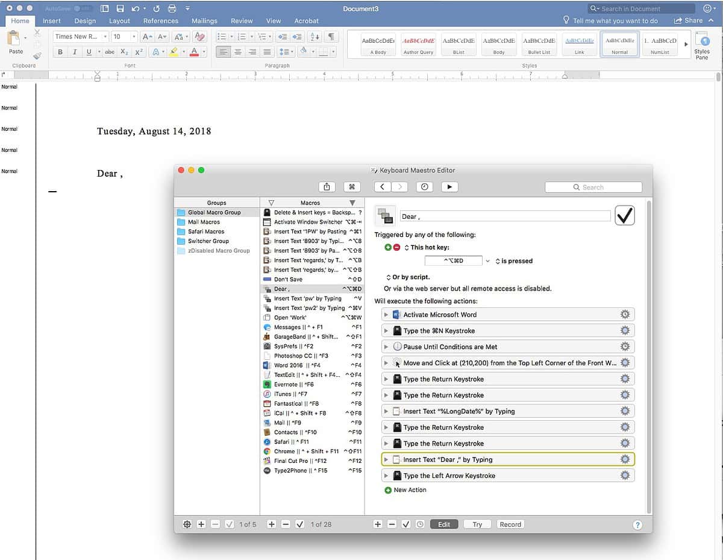The height and width of the screenshot is (560, 723).
Task: Click the macro icon beside the 'Dear ,' name
Action: (385, 216)
